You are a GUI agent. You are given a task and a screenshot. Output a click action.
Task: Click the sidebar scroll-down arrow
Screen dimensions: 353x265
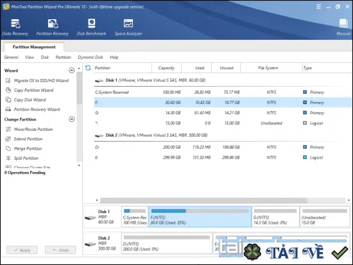(79, 166)
